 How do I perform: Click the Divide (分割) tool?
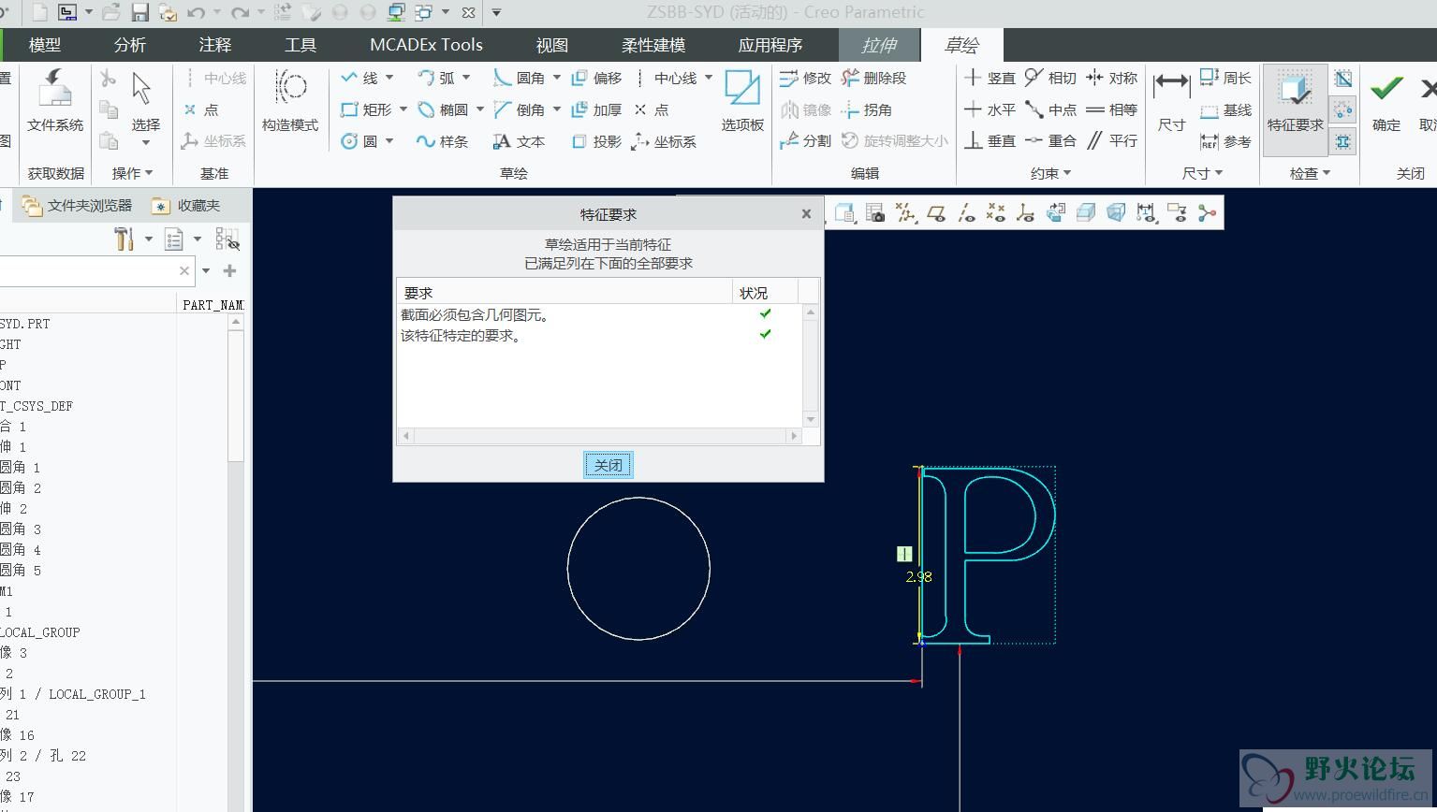pos(805,141)
